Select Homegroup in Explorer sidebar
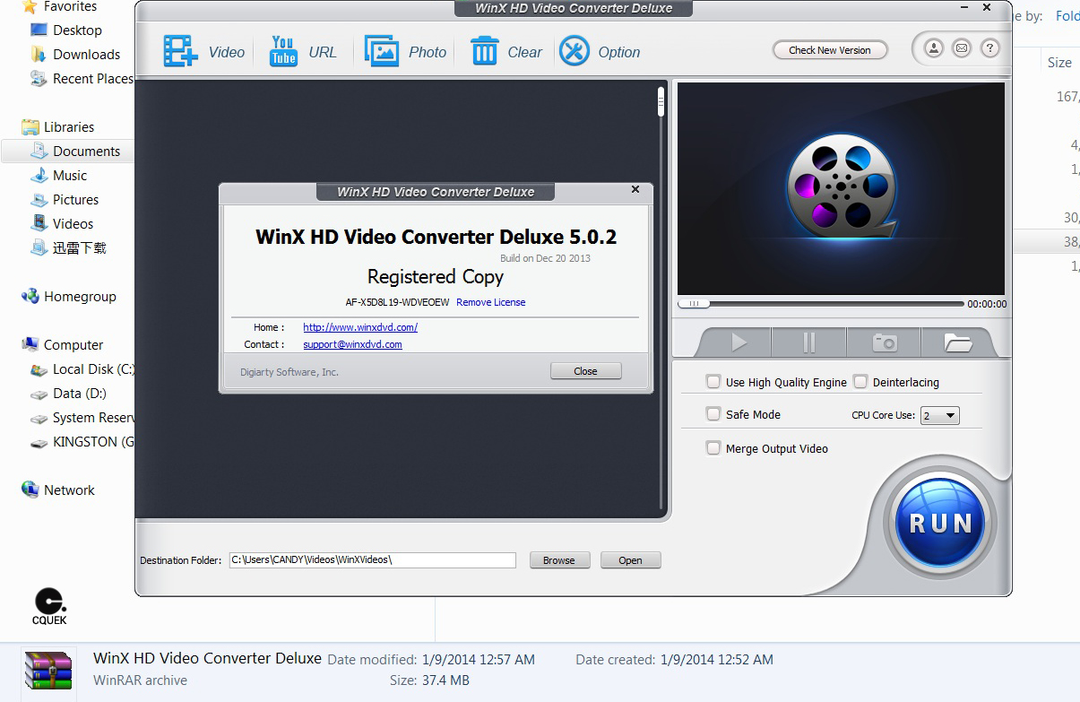 [69, 296]
